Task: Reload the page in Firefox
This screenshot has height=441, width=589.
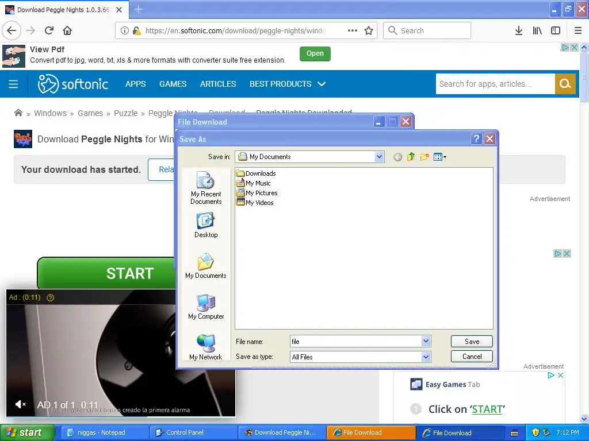Action: 49,30
